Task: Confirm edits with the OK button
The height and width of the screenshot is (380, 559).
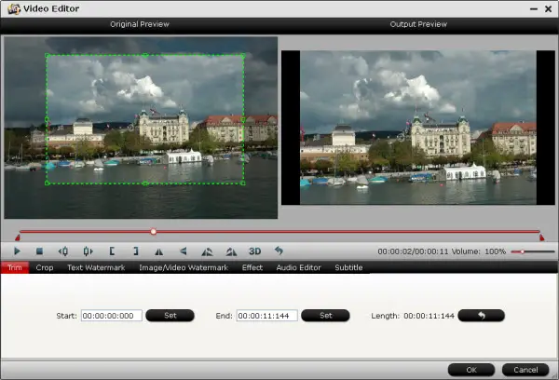Action: coord(470,370)
